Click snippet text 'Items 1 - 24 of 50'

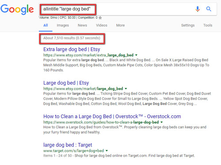tap(57, 156)
